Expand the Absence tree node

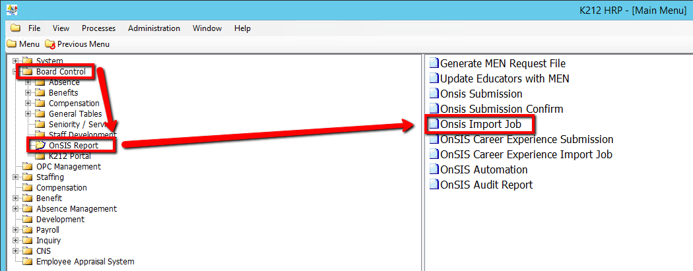point(28,82)
